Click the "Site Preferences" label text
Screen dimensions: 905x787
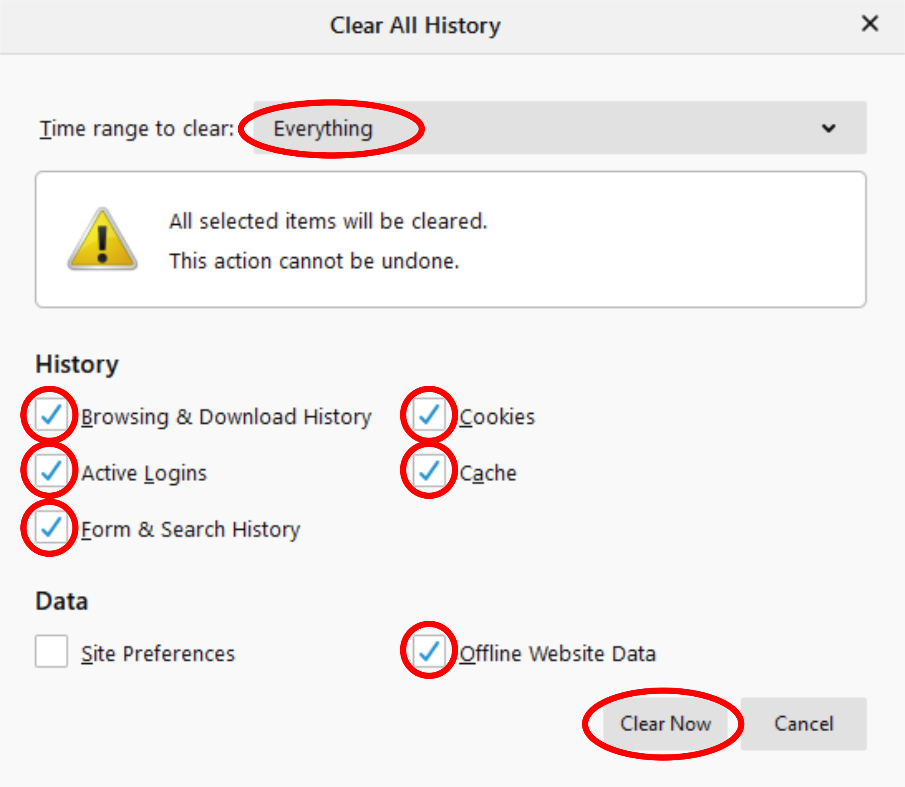tap(158, 654)
